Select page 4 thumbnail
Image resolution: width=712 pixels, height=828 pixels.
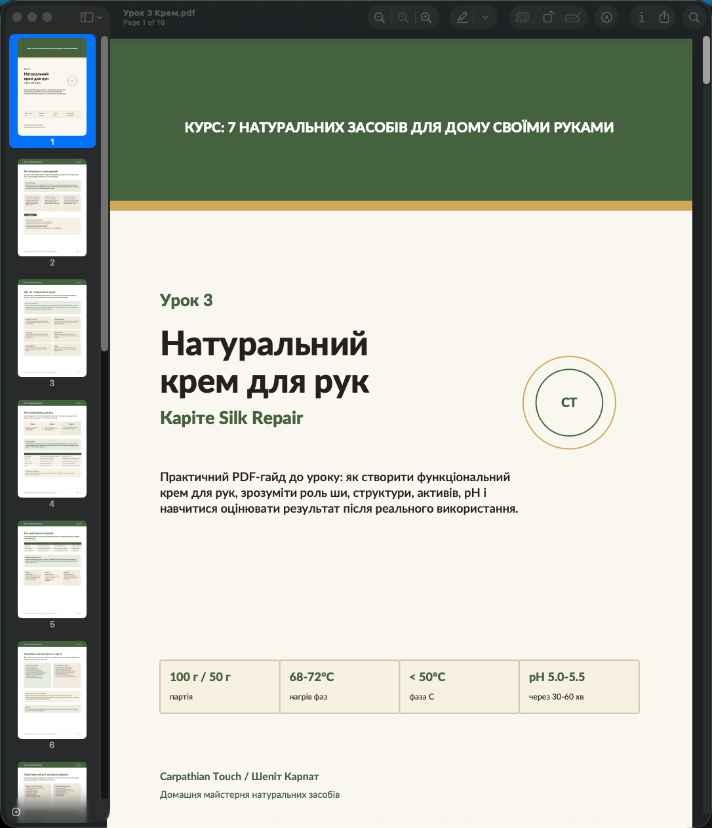[x=52, y=448]
